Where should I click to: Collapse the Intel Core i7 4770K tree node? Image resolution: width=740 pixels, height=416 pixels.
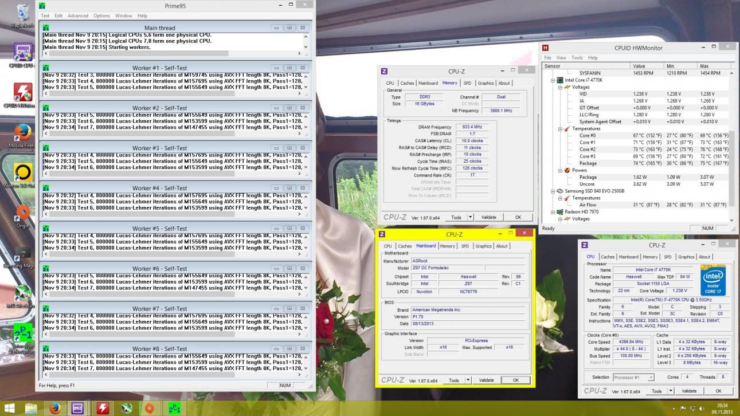click(554, 80)
